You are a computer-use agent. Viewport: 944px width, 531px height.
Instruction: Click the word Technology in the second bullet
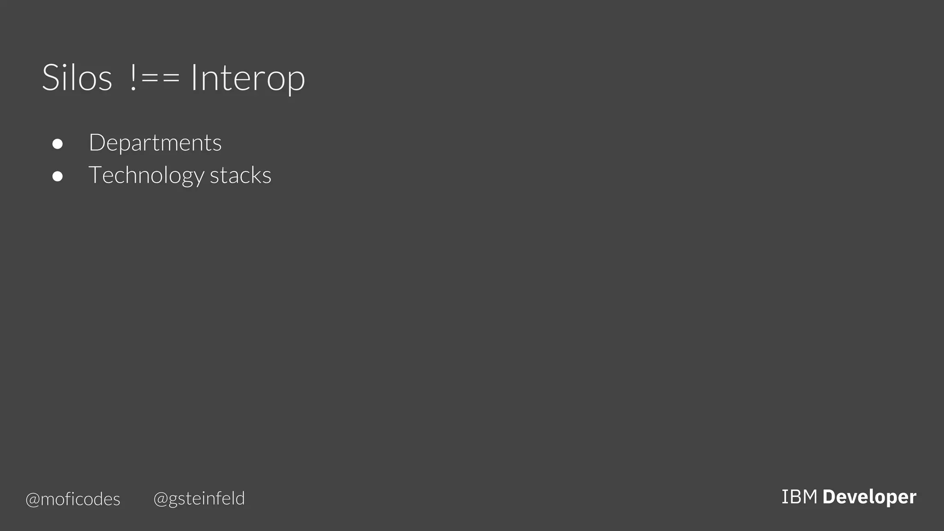coord(147,176)
